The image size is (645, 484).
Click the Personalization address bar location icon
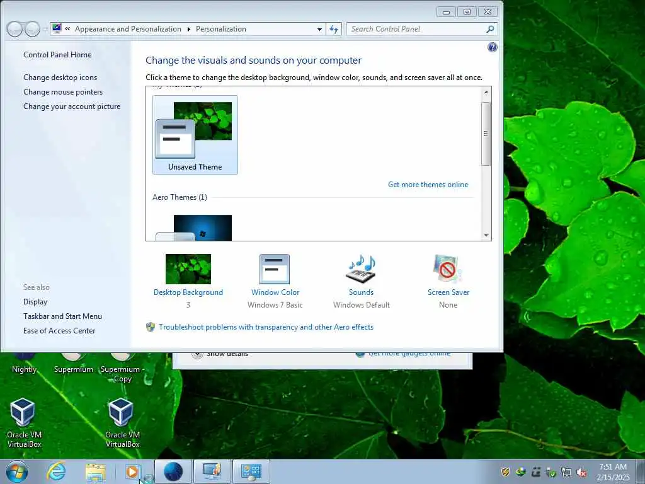coord(57,29)
